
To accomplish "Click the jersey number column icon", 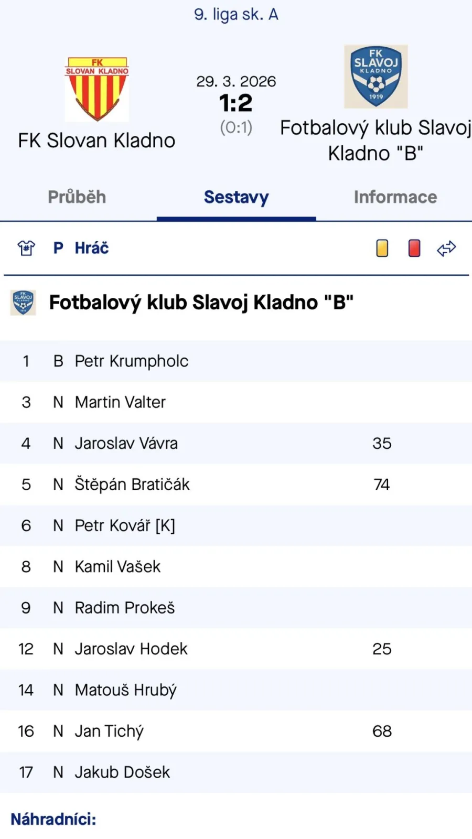I will [26, 248].
